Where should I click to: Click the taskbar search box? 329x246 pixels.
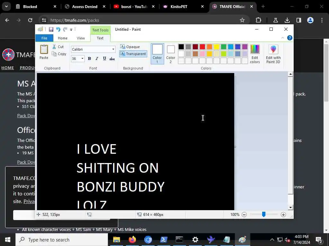tap(62, 240)
